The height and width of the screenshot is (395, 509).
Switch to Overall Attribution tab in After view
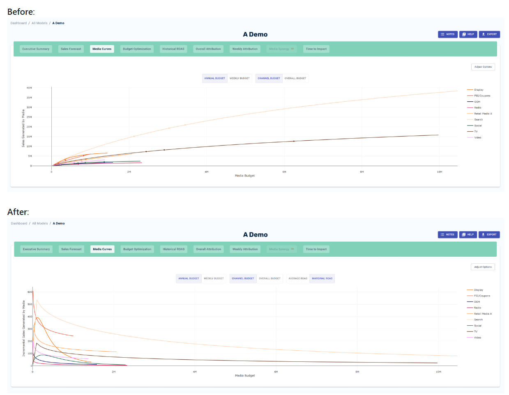(x=209, y=249)
